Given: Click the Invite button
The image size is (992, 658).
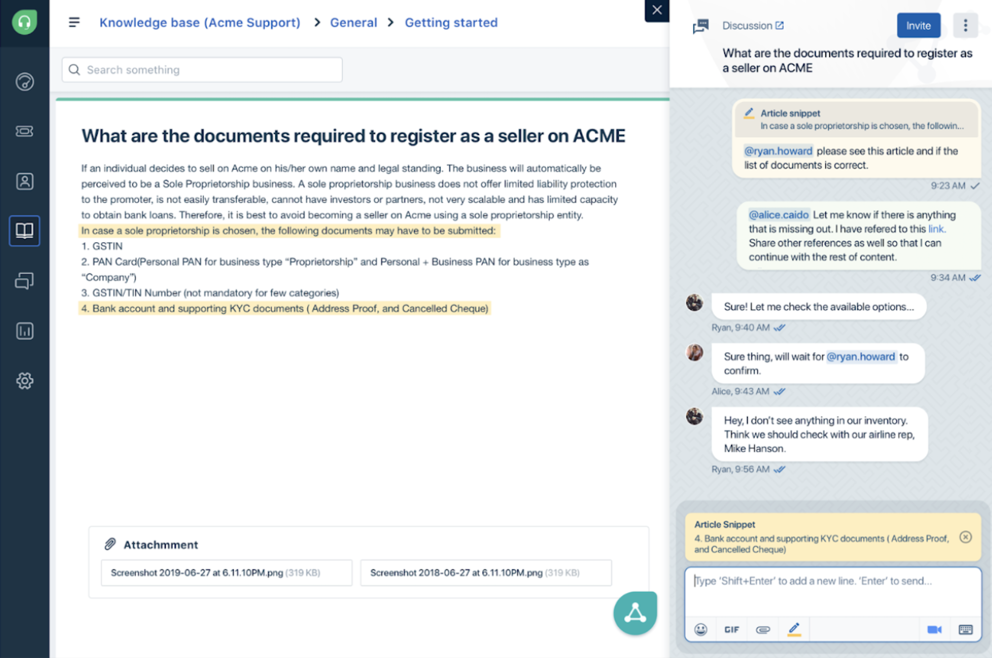Looking at the screenshot, I should click(919, 25).
